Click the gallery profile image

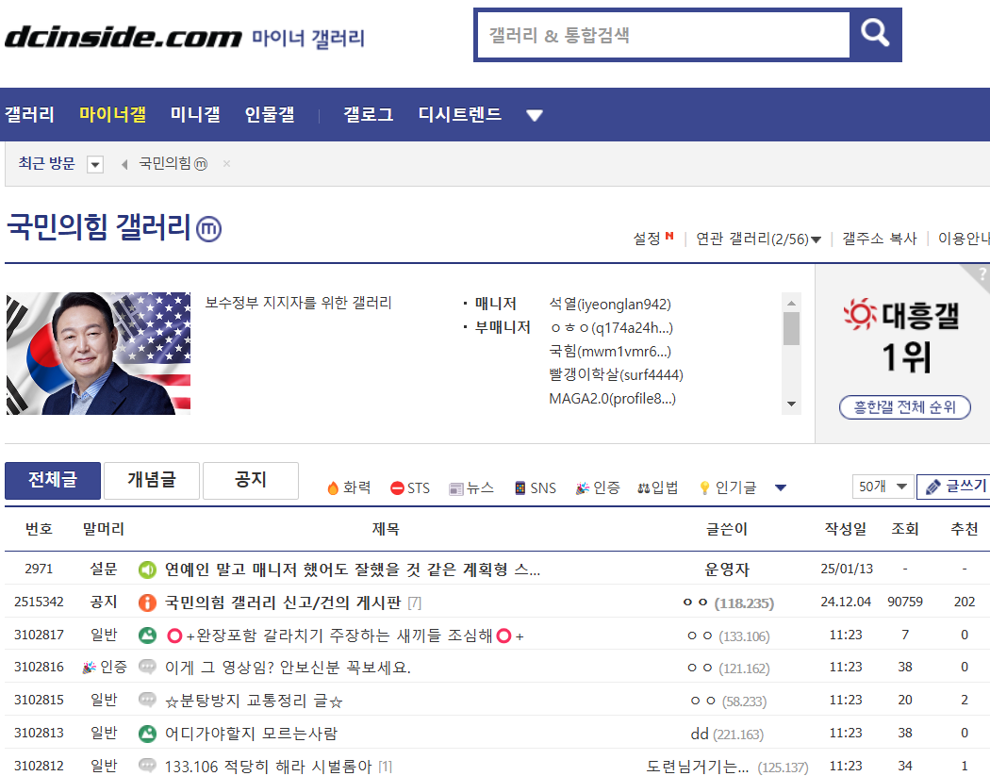point(98,354)
